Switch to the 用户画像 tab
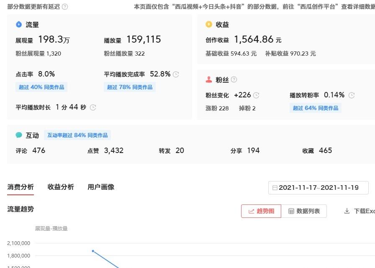 click(x=101, y=187)
